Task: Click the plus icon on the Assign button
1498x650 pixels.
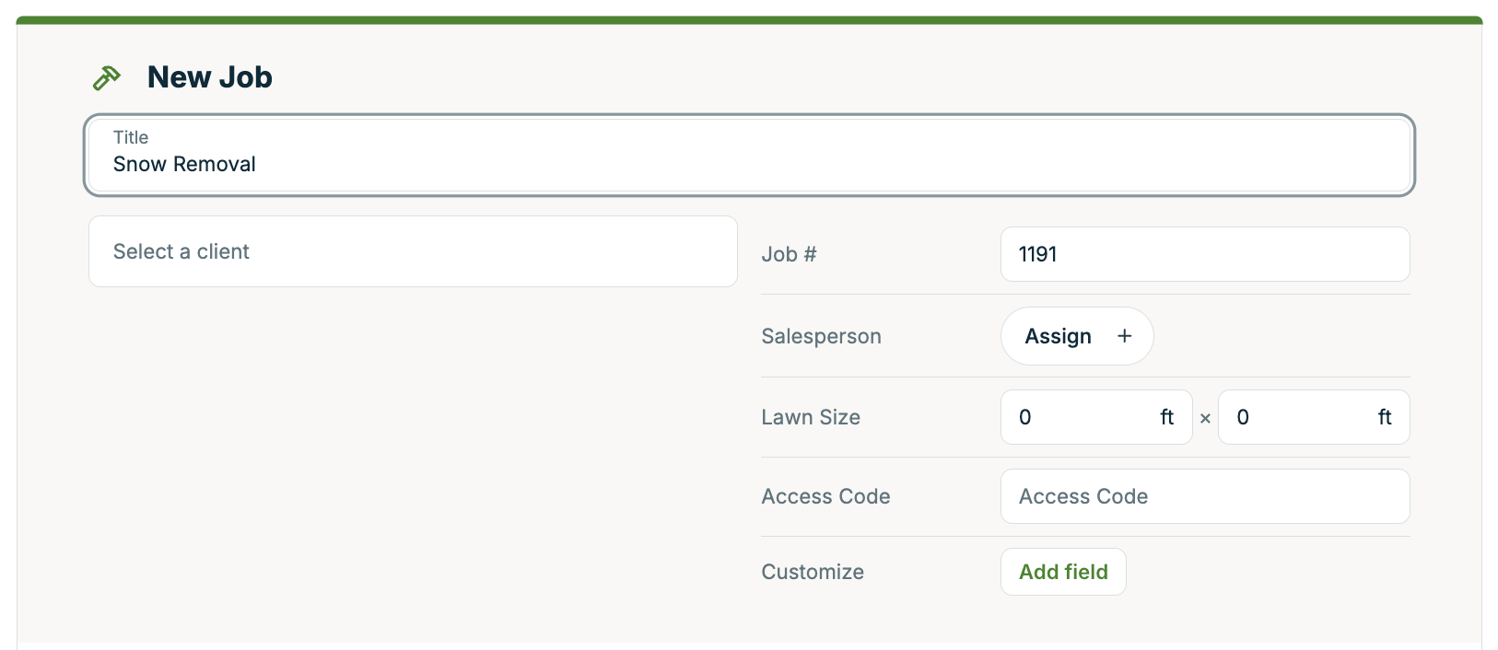Action: point(1125,336)
